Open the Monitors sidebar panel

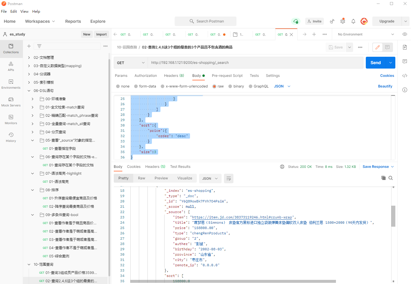click(11, 119)
